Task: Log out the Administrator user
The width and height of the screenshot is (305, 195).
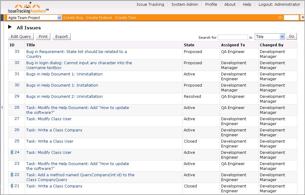Action: [x=279, y=5]
